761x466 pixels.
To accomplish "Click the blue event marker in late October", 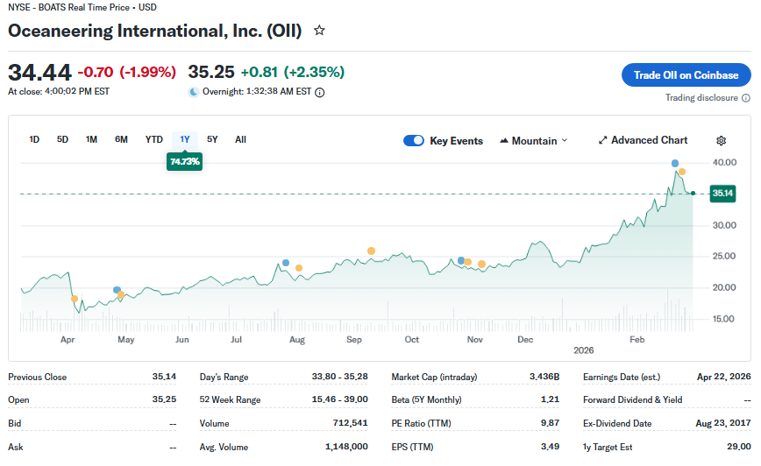I will [460, 261].
